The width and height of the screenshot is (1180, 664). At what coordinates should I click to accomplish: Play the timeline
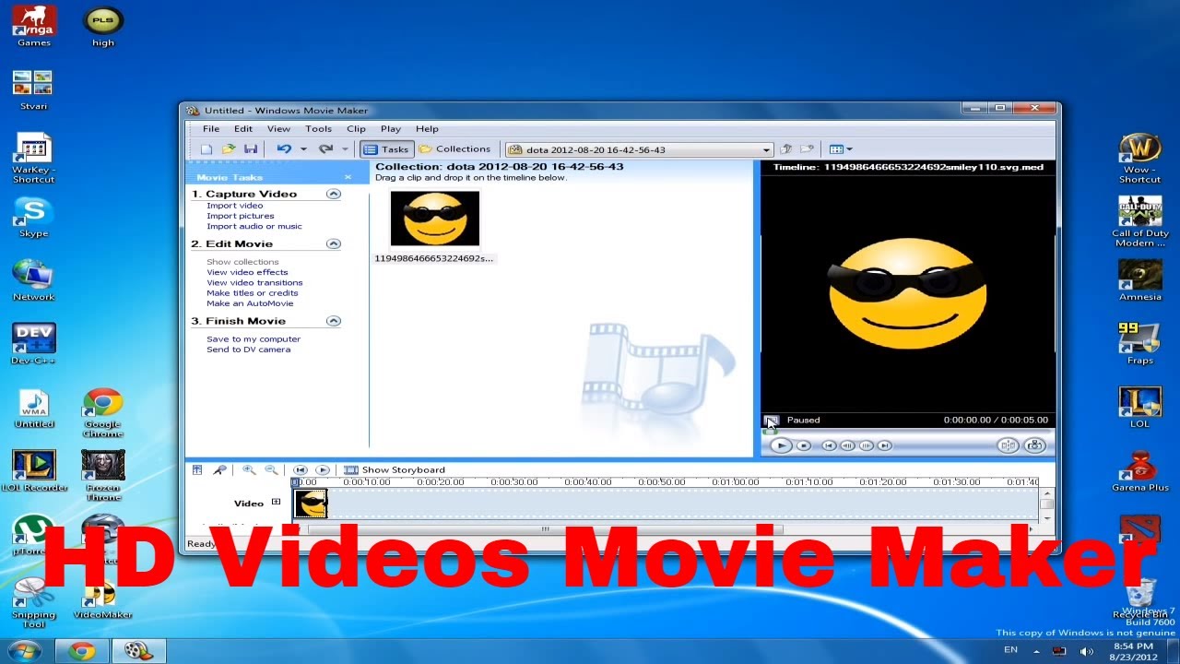tap(322, 470)
